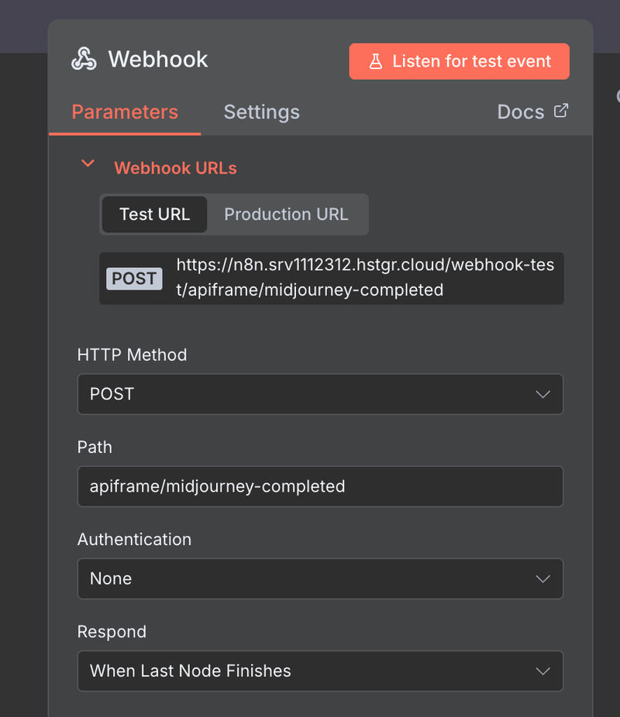Click the POST method badge next to the URL
Screen dimensions: 620x717
[x=133, y=279]
